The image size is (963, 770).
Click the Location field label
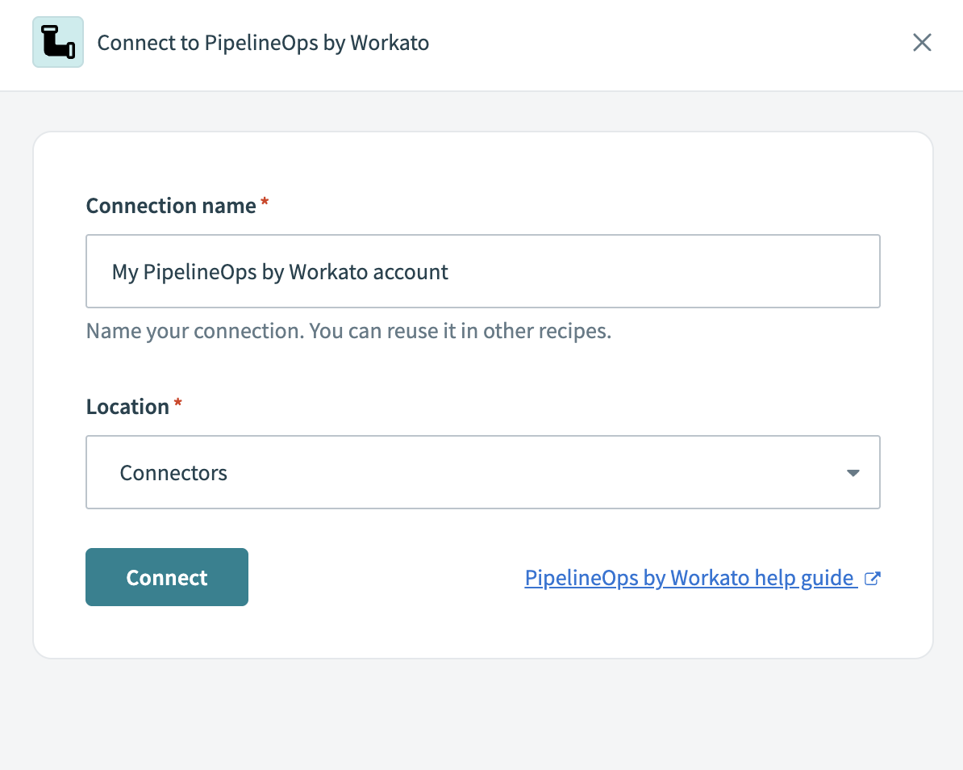[x=127, y=407]
